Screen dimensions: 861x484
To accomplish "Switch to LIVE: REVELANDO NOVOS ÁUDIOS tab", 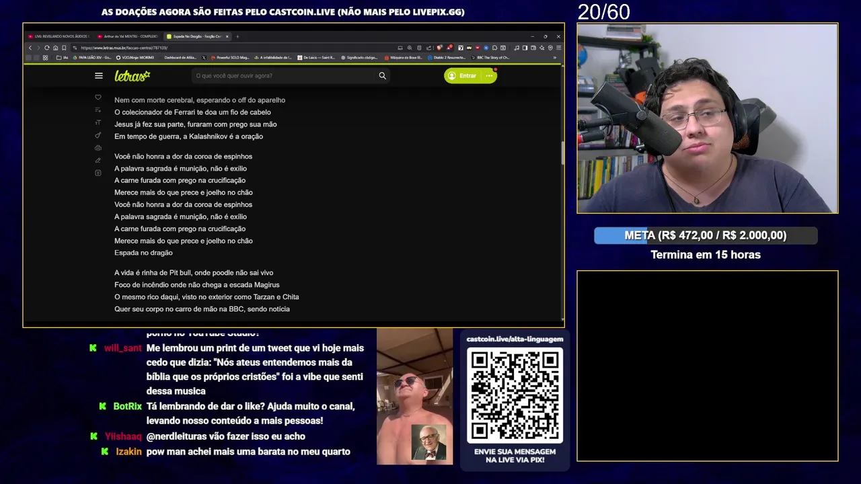I will [x=59, y=36].
